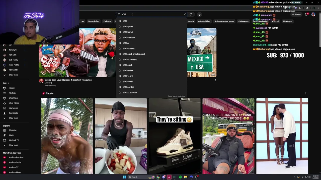
Task: Pick 'sf90 crash angeles crest' suggestion
Action: (x=151, y=54)
